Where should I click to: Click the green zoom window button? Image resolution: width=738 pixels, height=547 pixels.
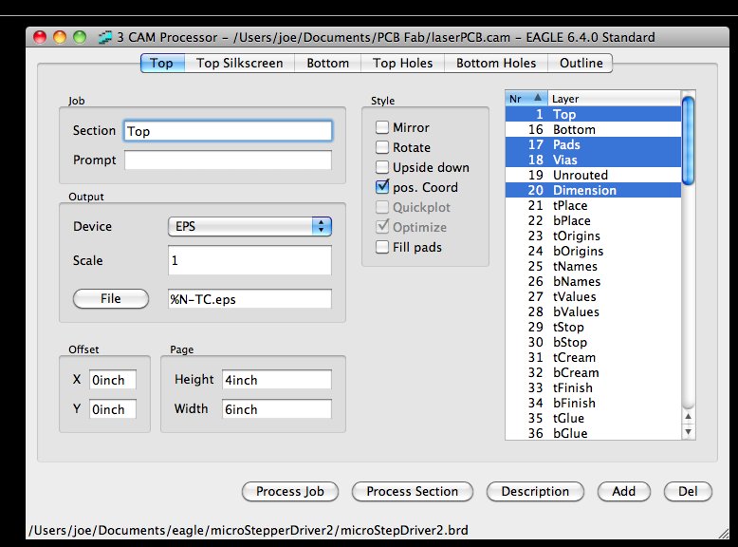coord(80,37)
